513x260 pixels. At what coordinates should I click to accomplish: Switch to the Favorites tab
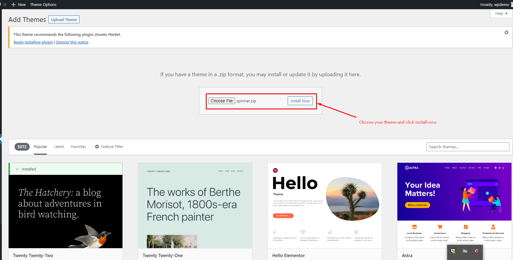(x=79, y=147)
